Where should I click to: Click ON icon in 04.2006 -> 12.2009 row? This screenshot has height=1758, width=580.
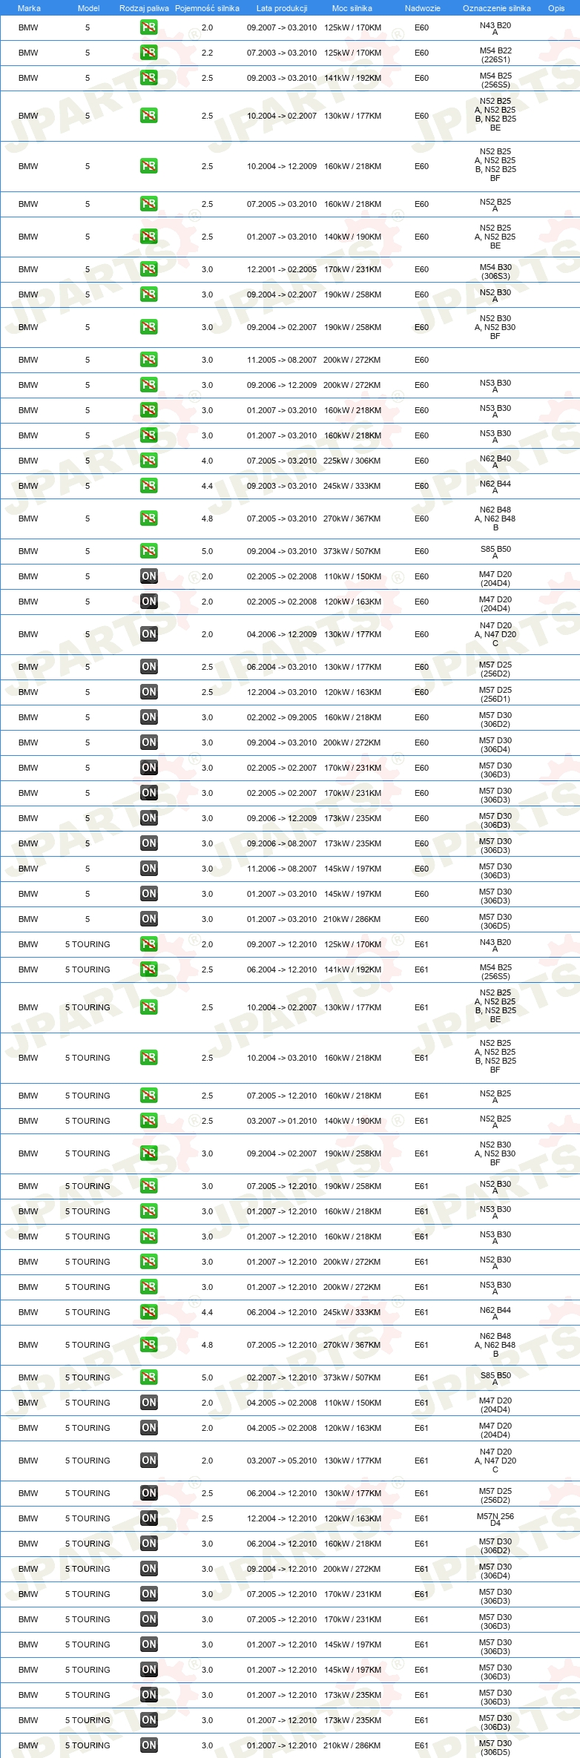149,634
